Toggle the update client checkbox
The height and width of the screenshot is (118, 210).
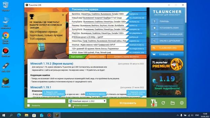[70, 106]
